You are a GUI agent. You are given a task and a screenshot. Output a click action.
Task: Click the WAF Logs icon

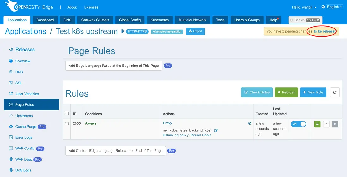pos(11,159)
